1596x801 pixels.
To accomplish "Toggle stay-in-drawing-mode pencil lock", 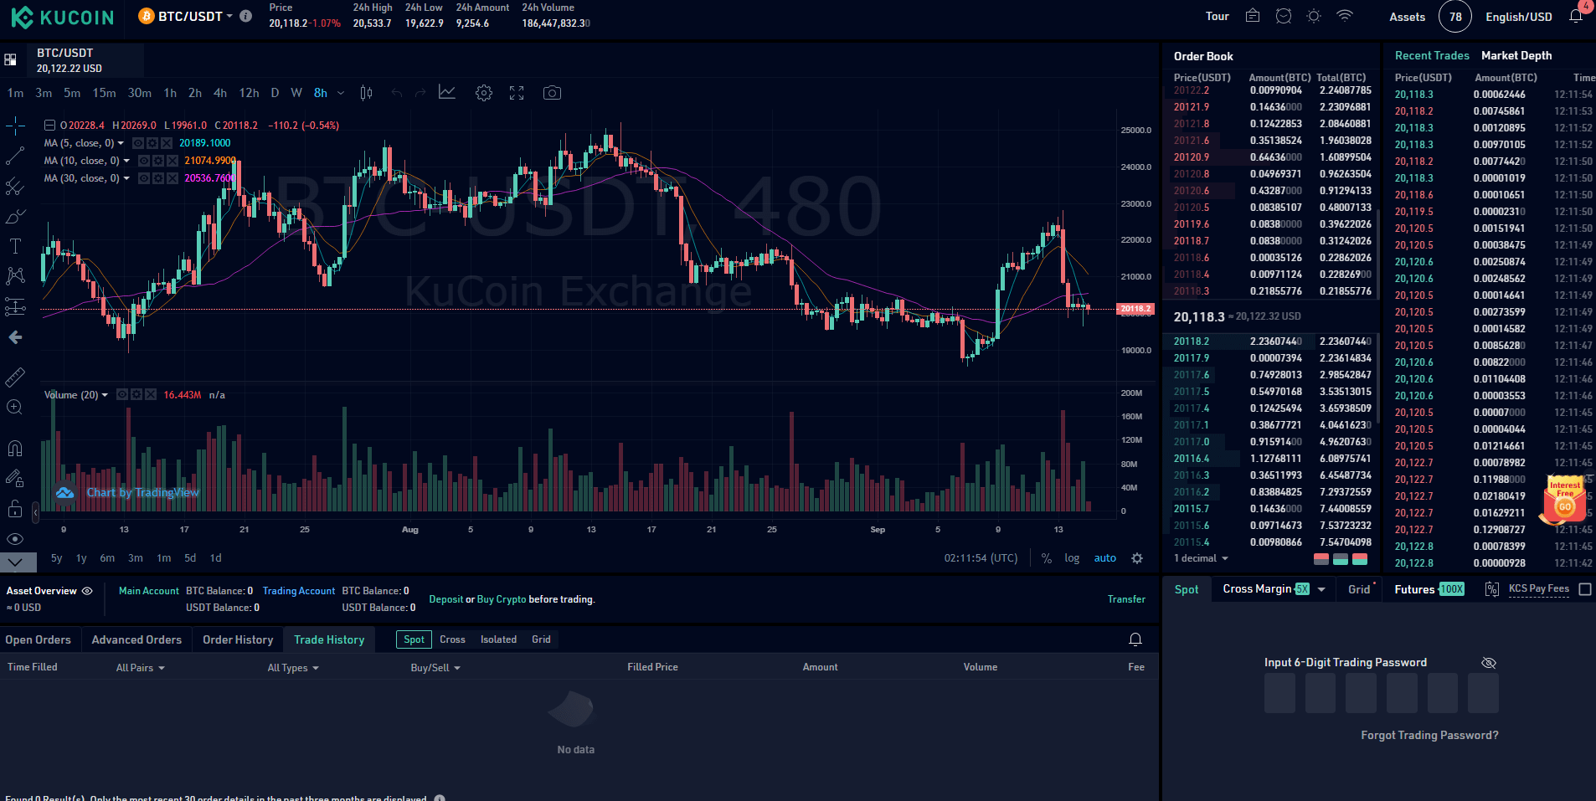I will point(15,479).
